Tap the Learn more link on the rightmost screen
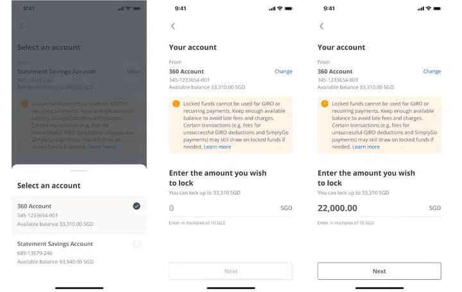This screenshot has width=462, height=292. pyautogui.click(x=366, y=147)
